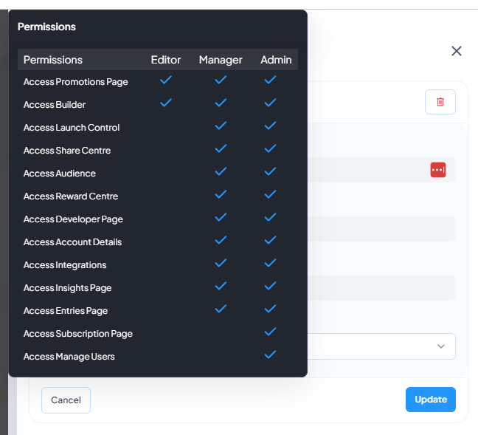Click the red trash delete icon
This screenshot has height=435, width=478.
click(440, 102)
